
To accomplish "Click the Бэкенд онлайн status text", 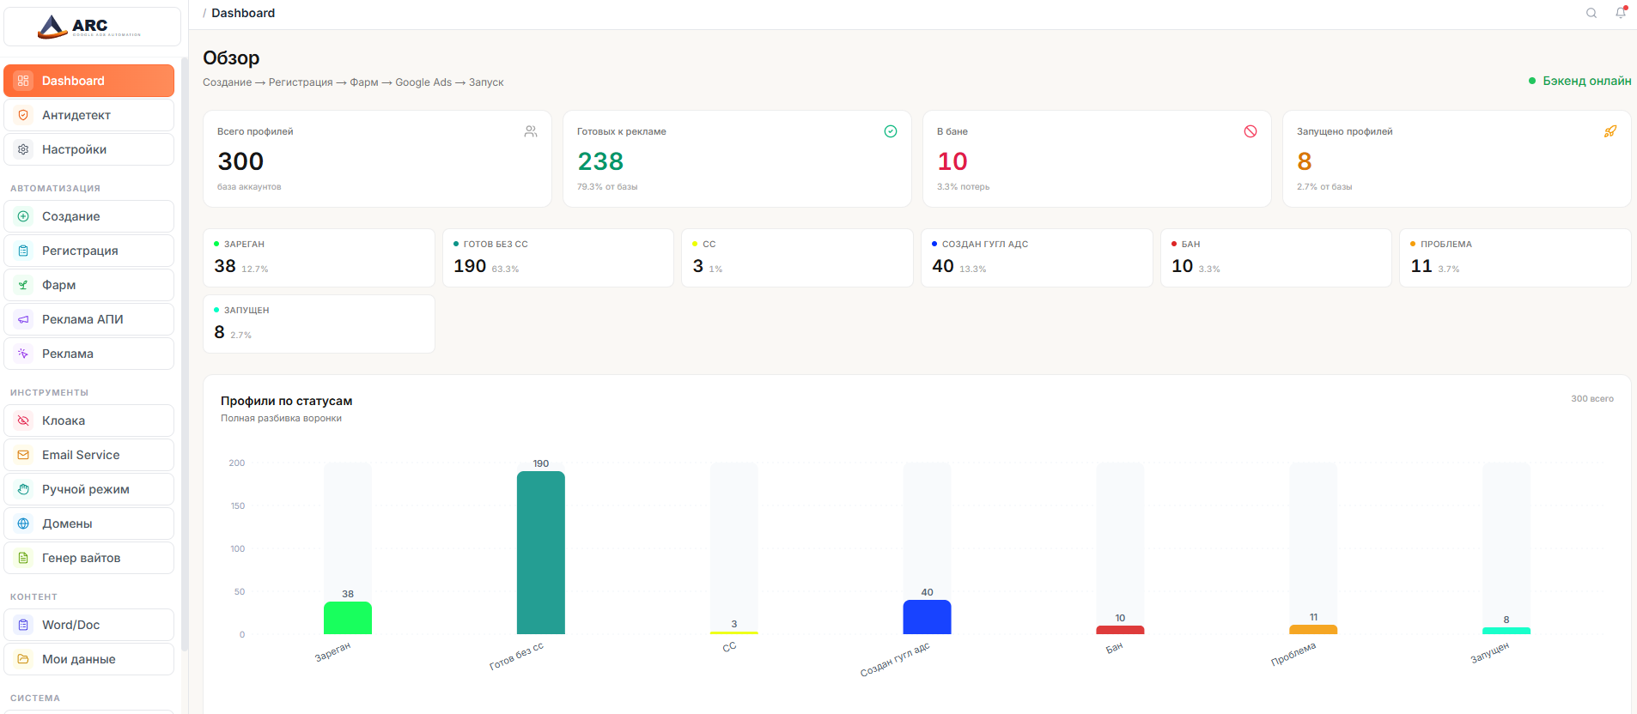I will tap(1586, 81).
